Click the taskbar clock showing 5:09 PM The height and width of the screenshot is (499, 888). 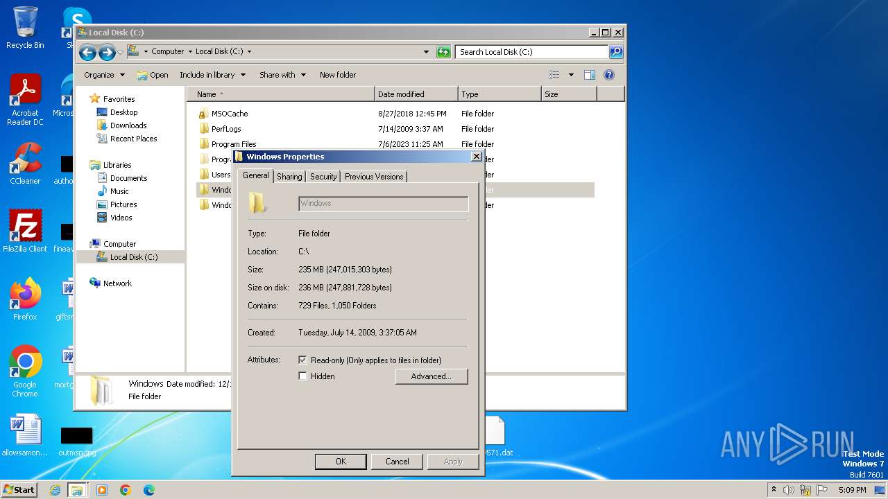coord(852,490)
